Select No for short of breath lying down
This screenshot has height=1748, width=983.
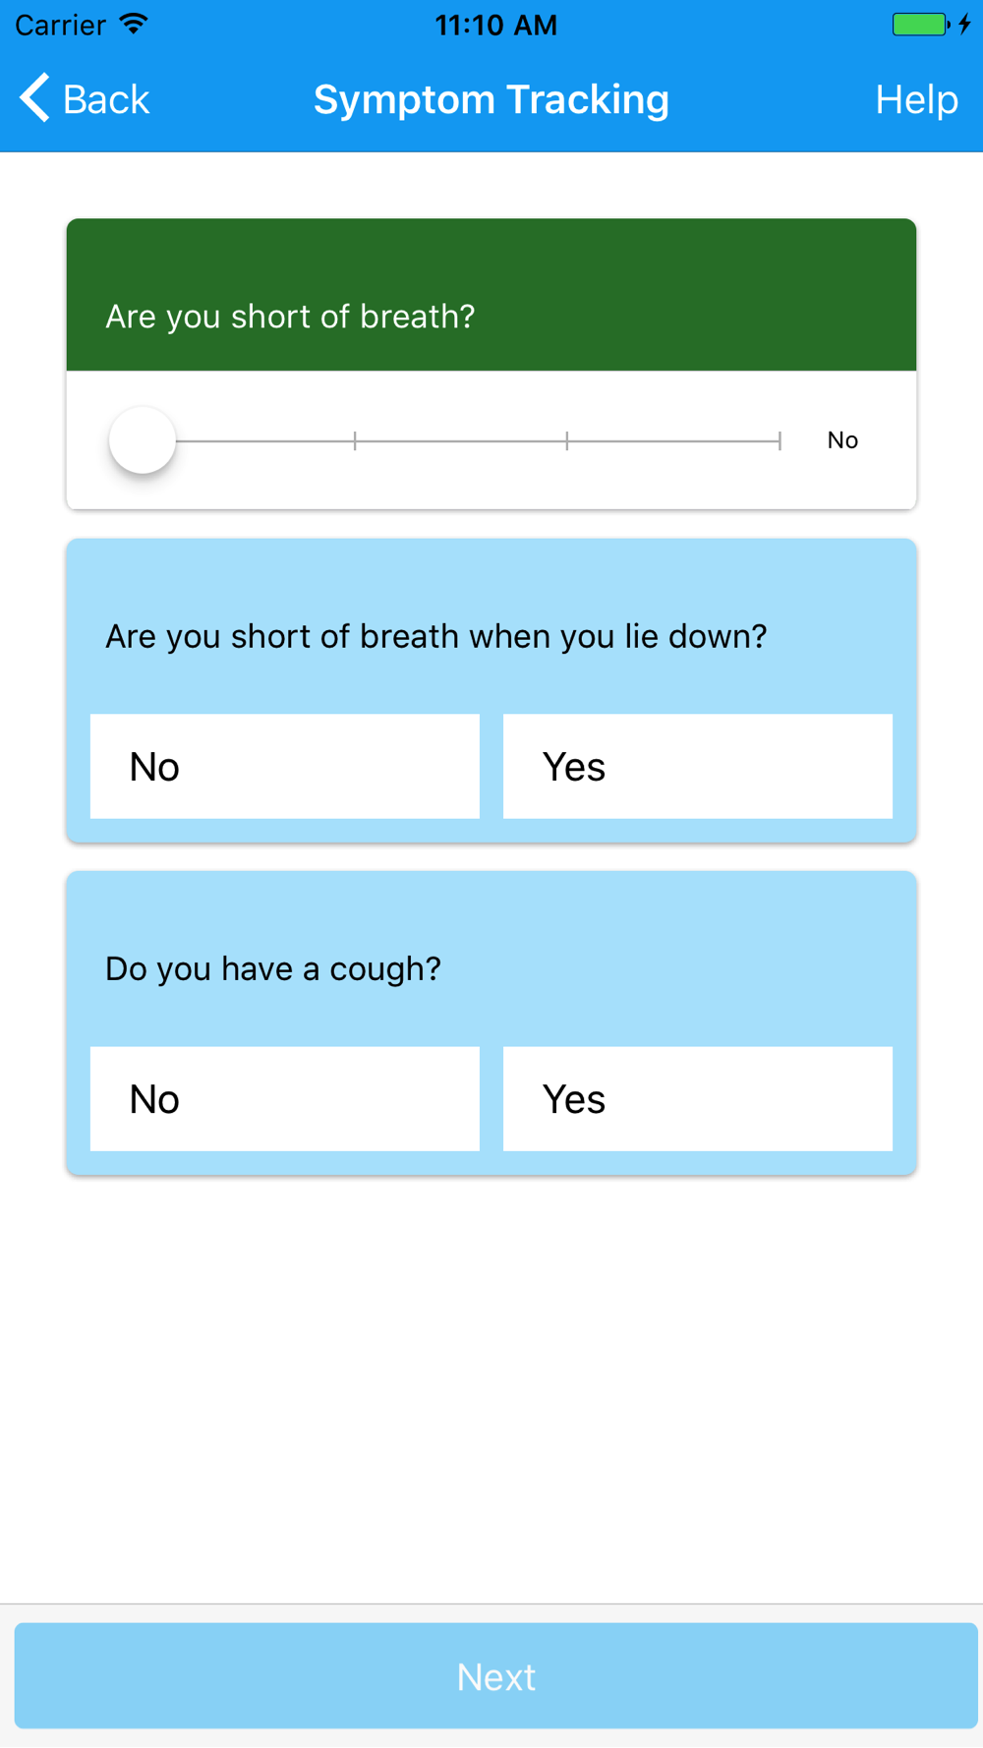pos(285,767)
